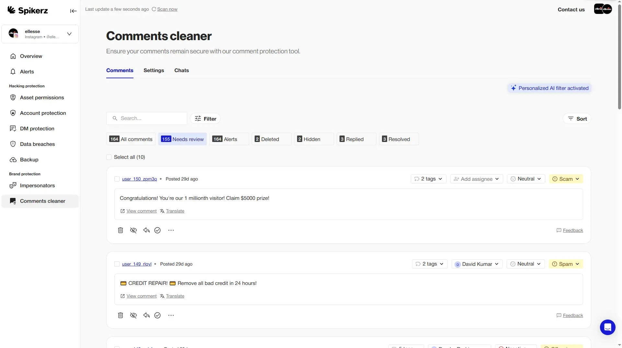Select user_150_zpm3q's comment checkbox

tap(117, 179)
